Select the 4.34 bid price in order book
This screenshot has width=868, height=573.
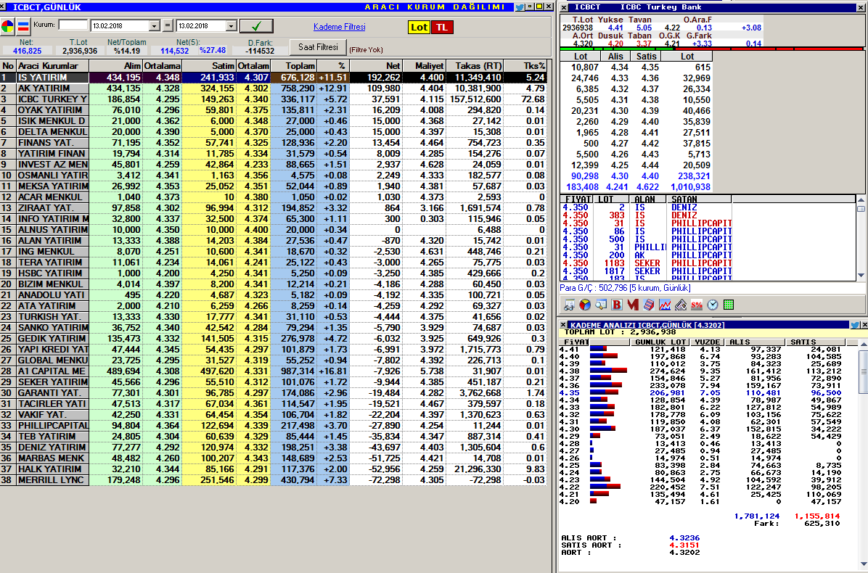tap(620, 67)
